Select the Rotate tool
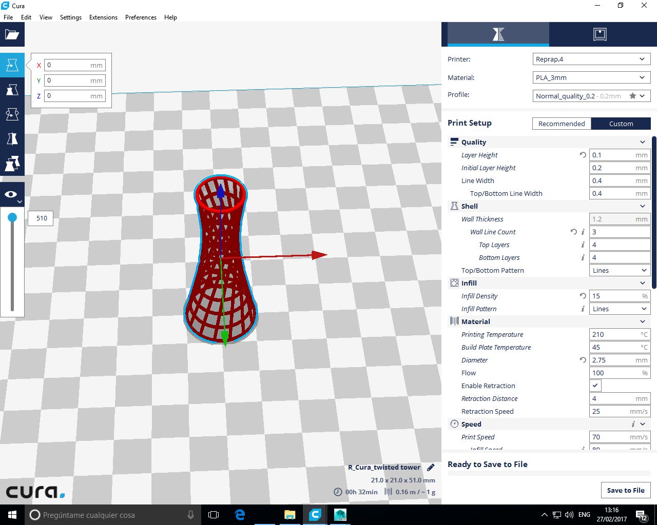 pos(12,114)
